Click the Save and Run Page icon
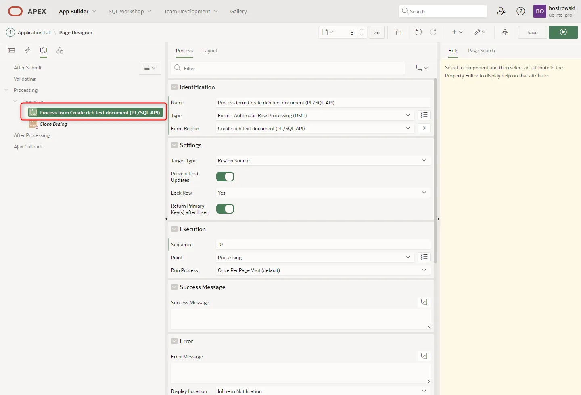 563,32
